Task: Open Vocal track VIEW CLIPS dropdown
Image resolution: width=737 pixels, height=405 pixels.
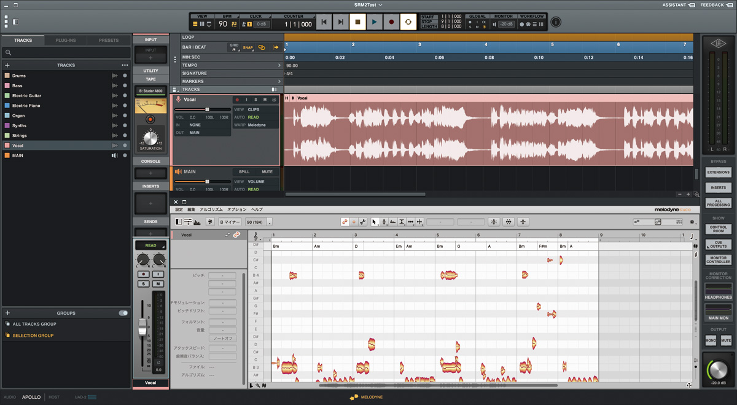Action: 255,109
